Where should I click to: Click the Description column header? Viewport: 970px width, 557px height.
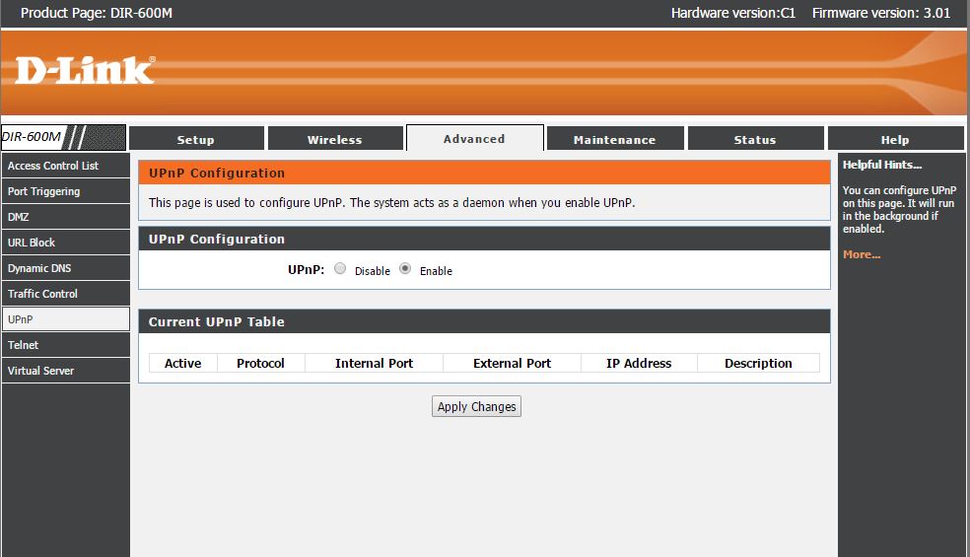point(758,364)
